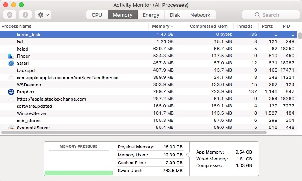Image resolution: width=302 pixels, height=181 pixels.
Task: Switch to the CPU tab
Action: [x=97, y=15]
